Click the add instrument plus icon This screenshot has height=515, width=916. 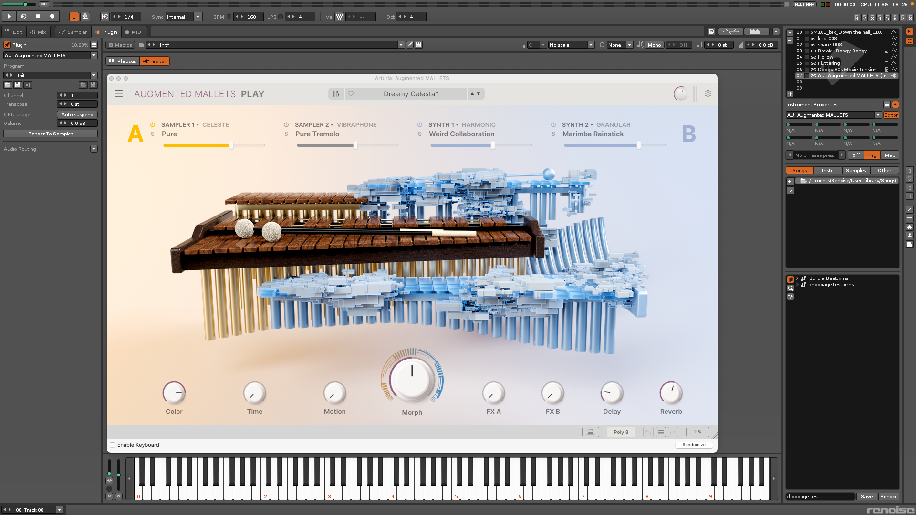coord(790,40)
